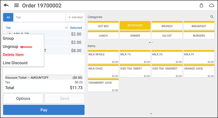Select the All seats tab
This screenshot has height=118, width=218.
pos(8,17)
